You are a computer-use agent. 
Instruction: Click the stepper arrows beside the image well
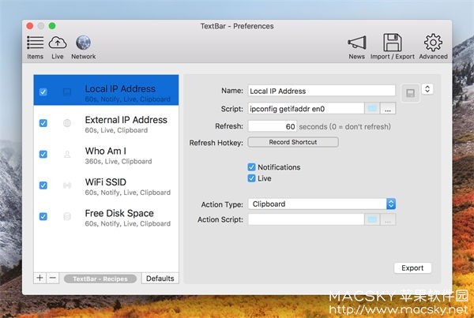(x=427, y=89)
